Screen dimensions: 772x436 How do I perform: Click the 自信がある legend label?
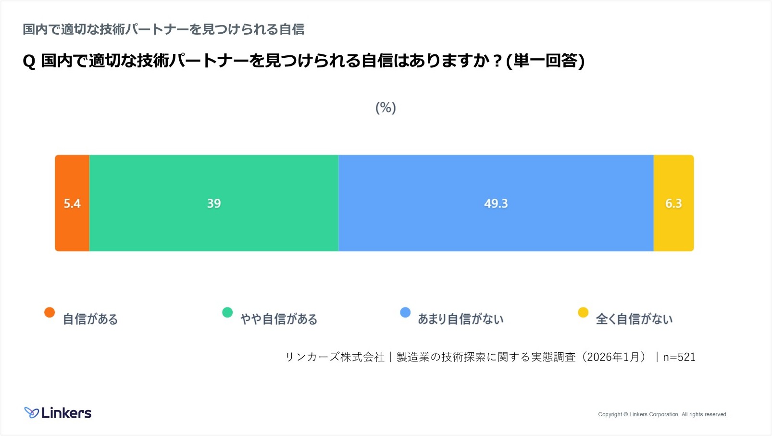pyautogui.click(x=90, y=319)
